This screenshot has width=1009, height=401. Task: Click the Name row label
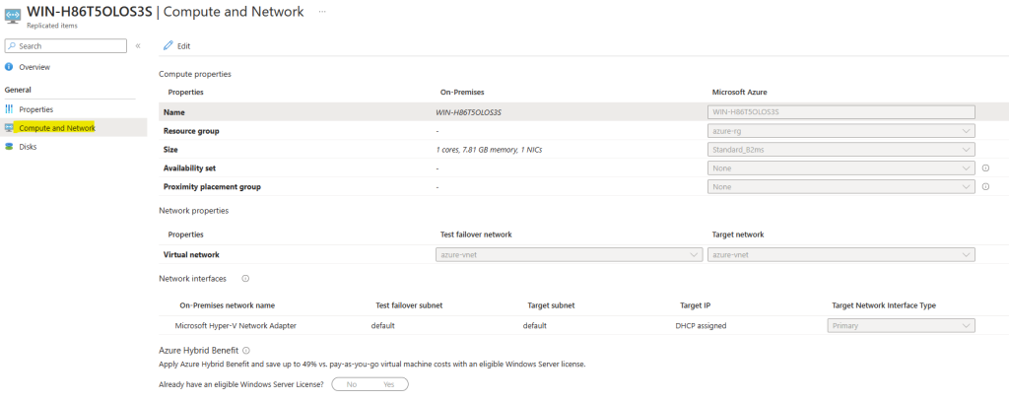tap(173, 112)
